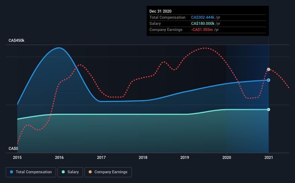Click the 2021 x-axis label
Image resolution: width=295 pixels, height=183 pixels.
[269, 157]
